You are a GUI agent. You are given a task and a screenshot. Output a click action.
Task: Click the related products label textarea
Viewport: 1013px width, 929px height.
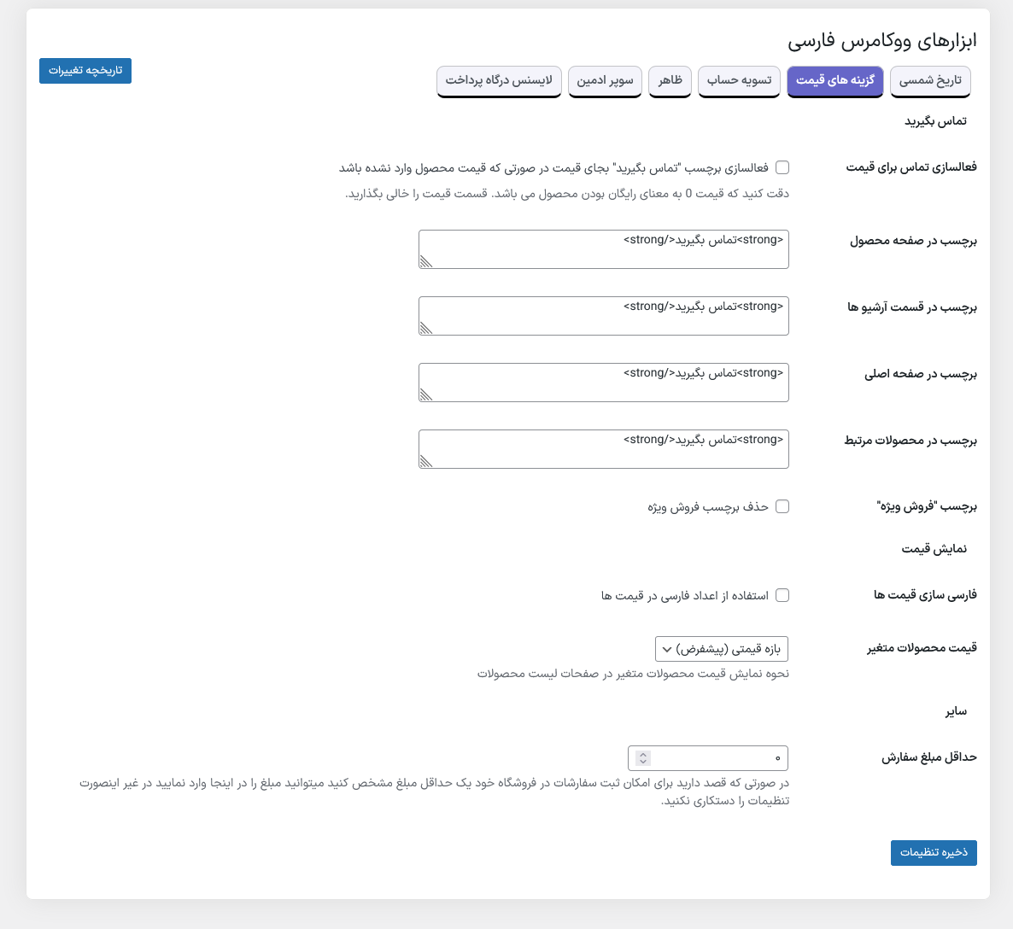604,449
